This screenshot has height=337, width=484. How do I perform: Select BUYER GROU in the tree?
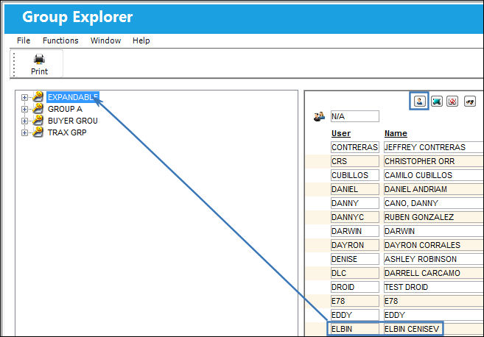tap(73, 121)
